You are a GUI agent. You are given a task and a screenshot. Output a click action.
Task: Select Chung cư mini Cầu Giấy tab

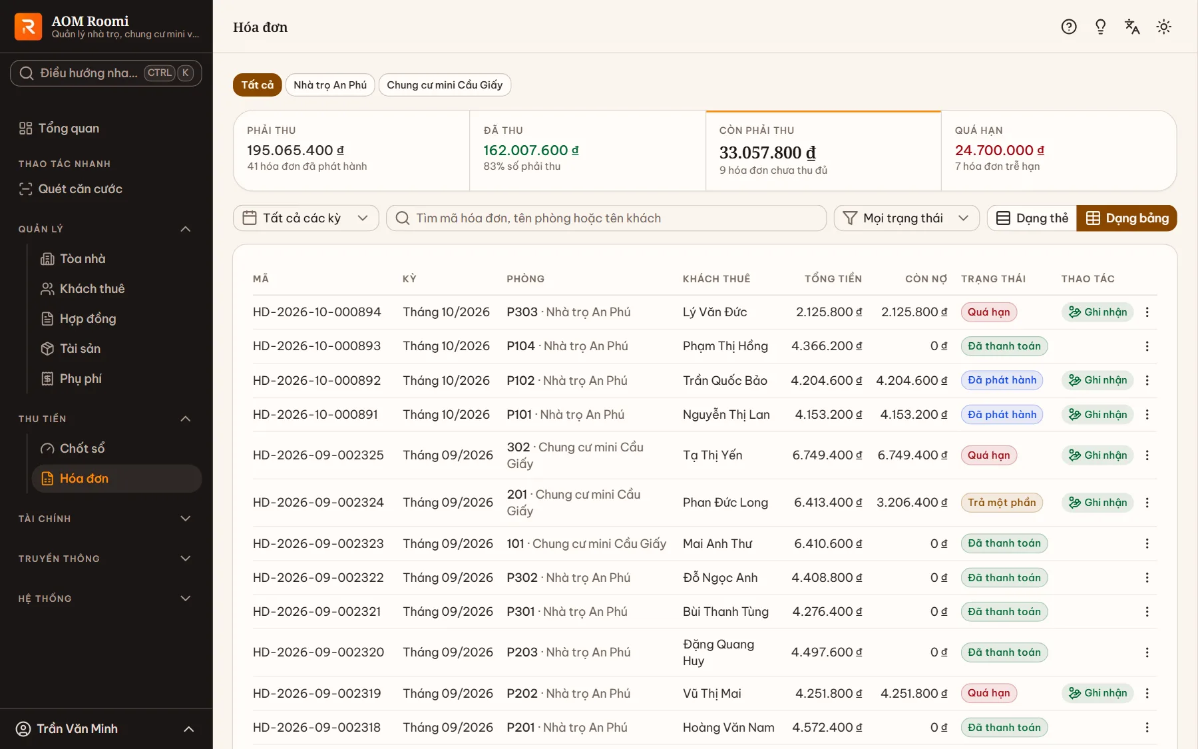point(445,85)
